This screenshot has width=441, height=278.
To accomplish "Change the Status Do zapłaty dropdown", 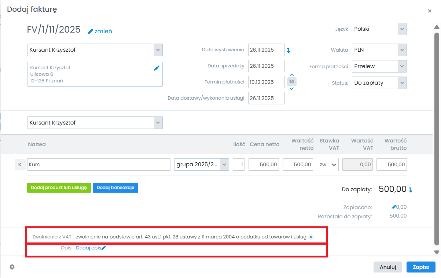I will tap(379, 83).
